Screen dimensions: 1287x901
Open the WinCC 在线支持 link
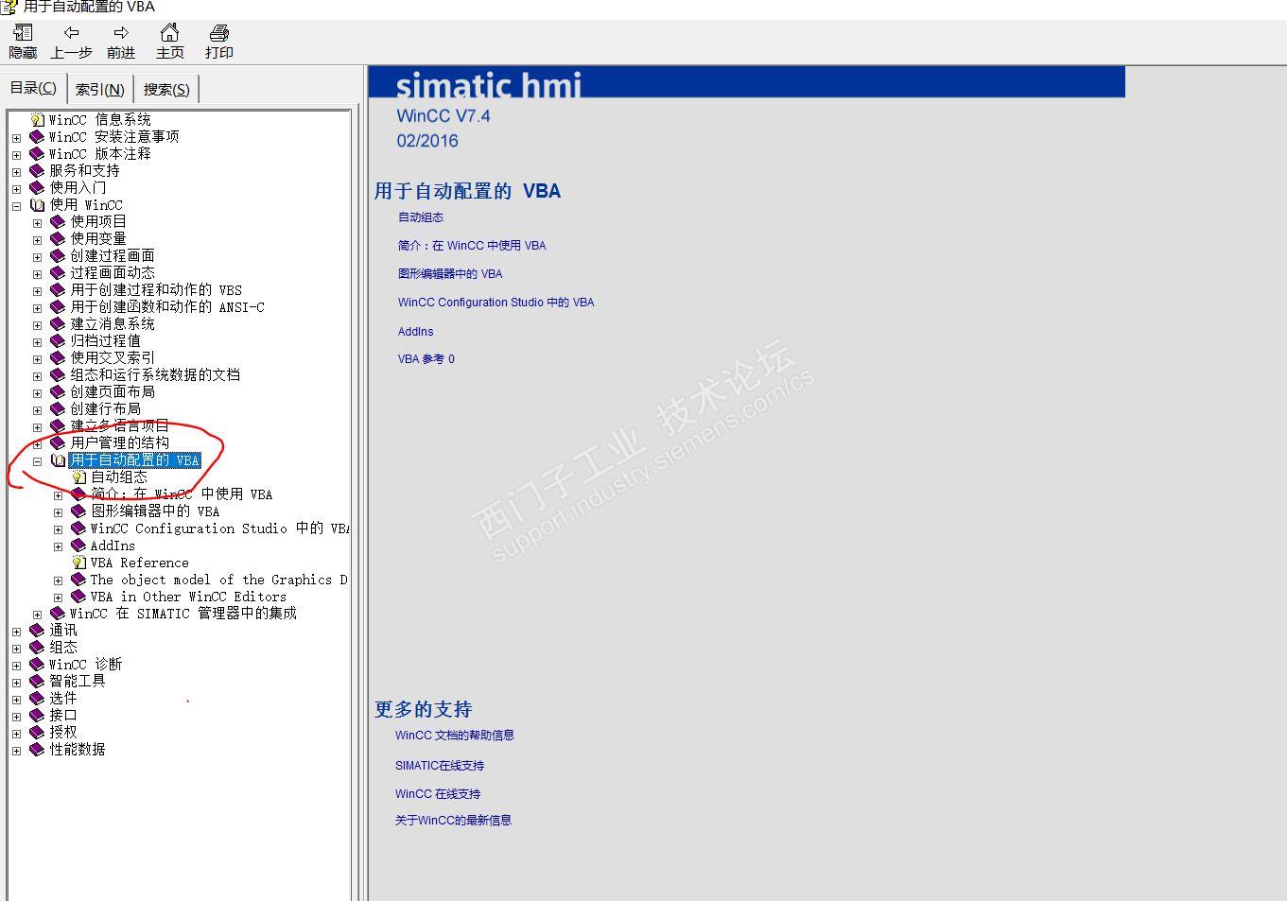(438, 794)
